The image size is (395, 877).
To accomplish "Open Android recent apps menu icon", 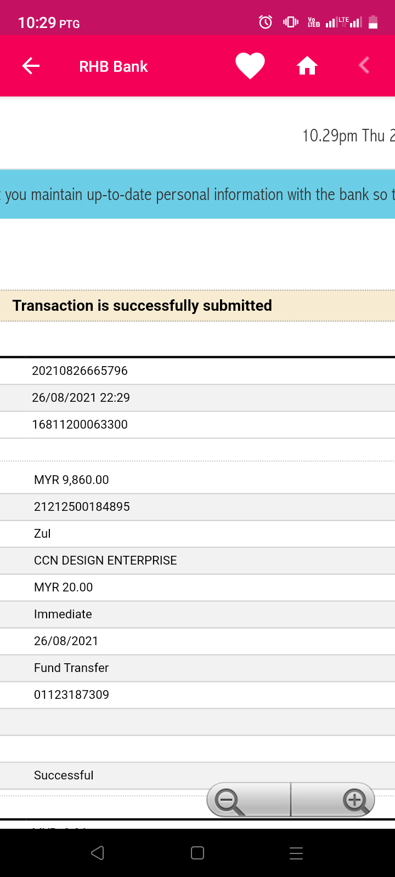I will pyautogui.click(x=296, y=853).
